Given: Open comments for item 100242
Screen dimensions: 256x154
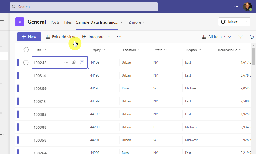Looking at the screenshot, I should point(82,62).
